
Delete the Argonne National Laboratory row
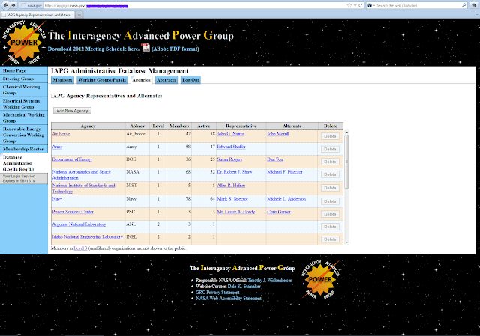330,227
